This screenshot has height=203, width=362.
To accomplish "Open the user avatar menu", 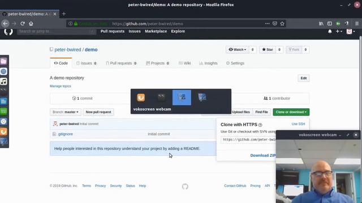I will pyautogui.click(x=351, y=32).
